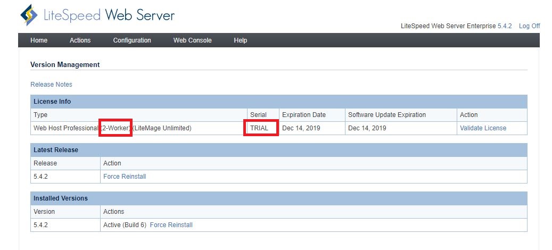Click the Log Off link

pos(529,26)
